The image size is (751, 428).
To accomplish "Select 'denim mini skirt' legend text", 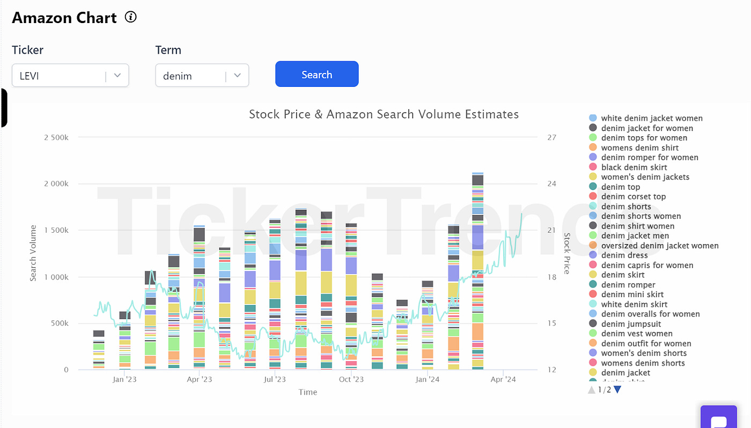I will coord(632,294).
